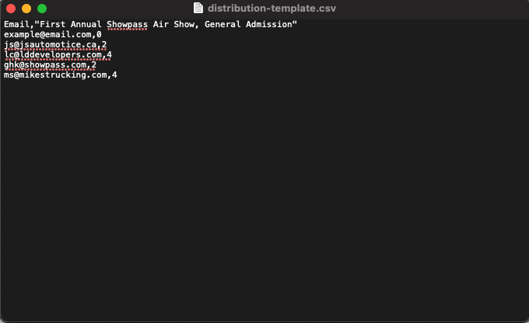
Task: Place cursor in the word Email in header
Action: pyautogui.click(x=16, y=24)
